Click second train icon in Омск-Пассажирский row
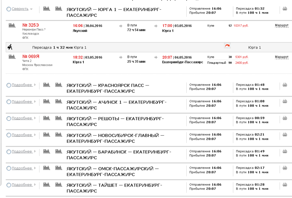Viewport: 292px width, 198px height. (x=59, y=168)
